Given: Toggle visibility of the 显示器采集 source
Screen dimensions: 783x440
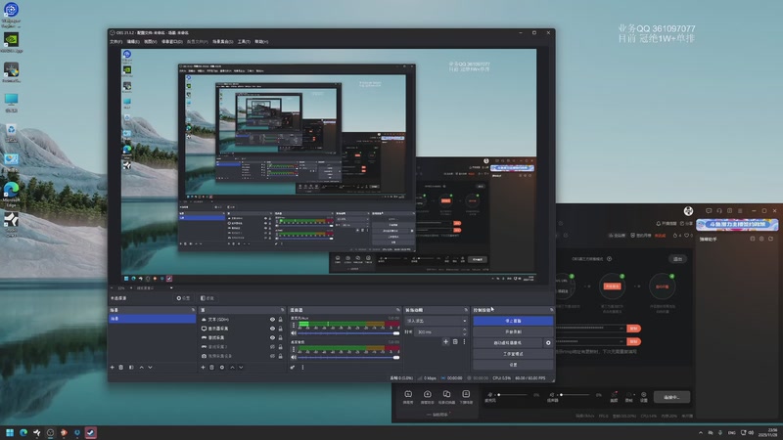Looking at the screenshot, I should 272,329.
